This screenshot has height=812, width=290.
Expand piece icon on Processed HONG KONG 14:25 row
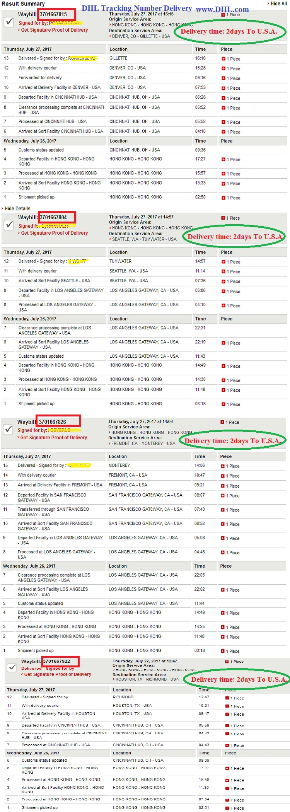(x=222, y=627)
